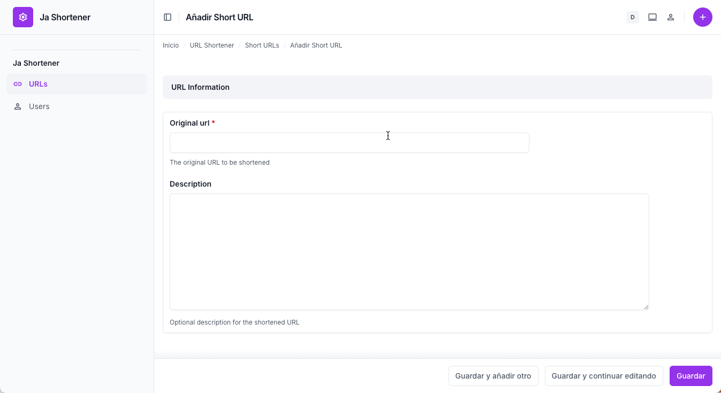The height and width of the screenshot is (393, 721).
Task: Open the D language badge
Action: (633, 17)
